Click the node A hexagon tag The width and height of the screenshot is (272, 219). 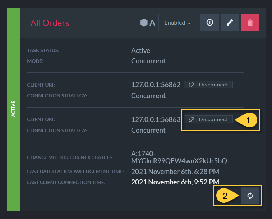[x=148, y=23]
